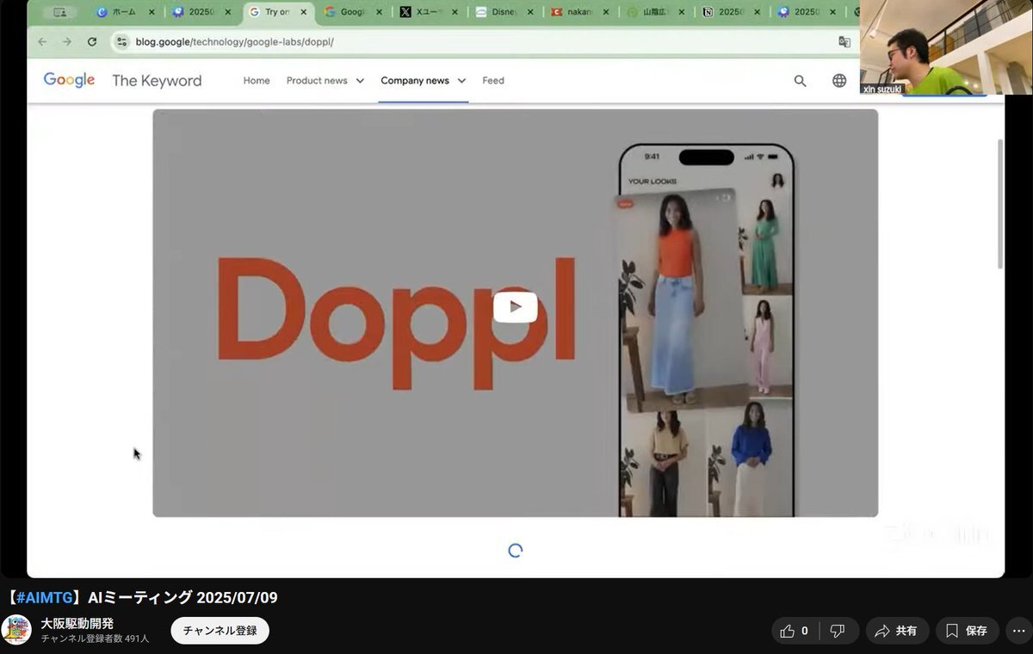Viewport: 1033px width, 654px height.
Task: Close the Try on tab
Action: [x=303, y=12]
